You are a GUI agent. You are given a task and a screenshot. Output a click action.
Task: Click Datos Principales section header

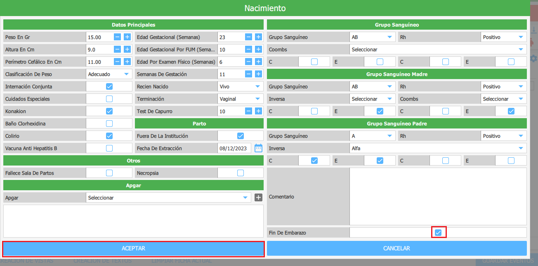[x=133, y=25]
